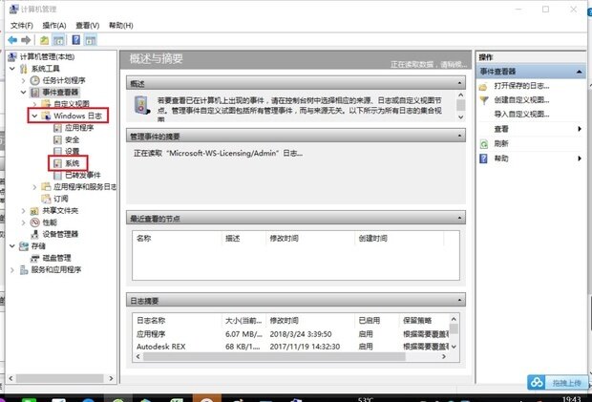
Task: Click the 日志名称 column header
Action: [151, 321]
